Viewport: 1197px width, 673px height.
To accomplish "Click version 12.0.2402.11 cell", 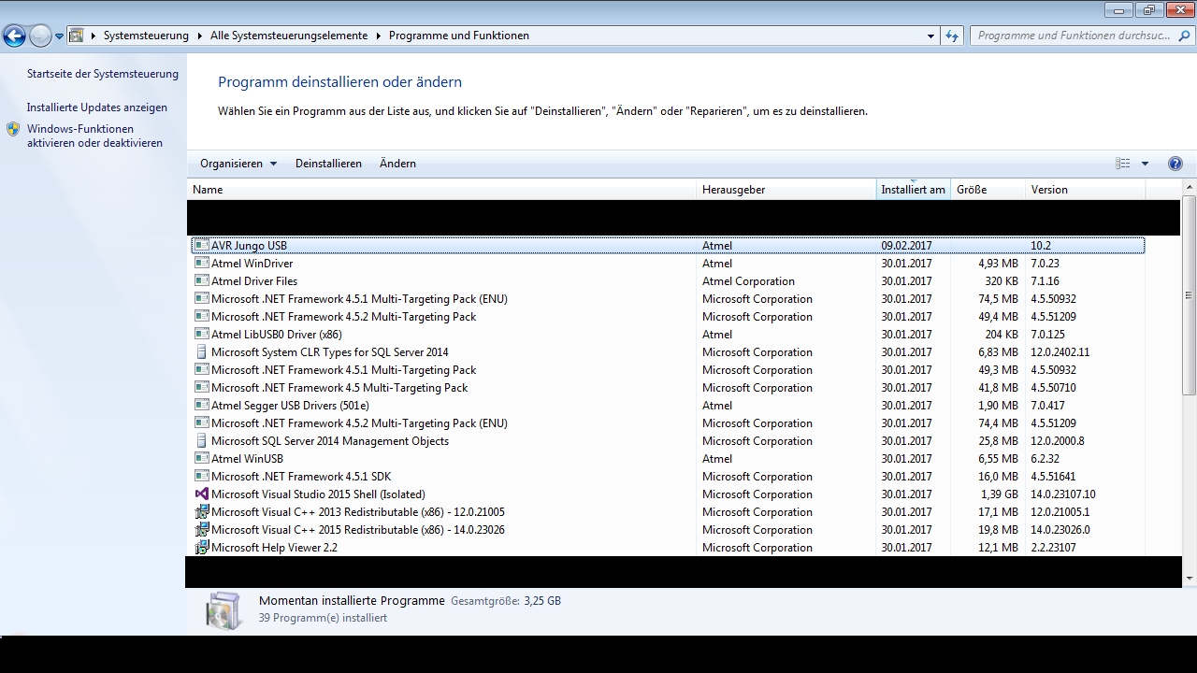I will point(1060,352).
